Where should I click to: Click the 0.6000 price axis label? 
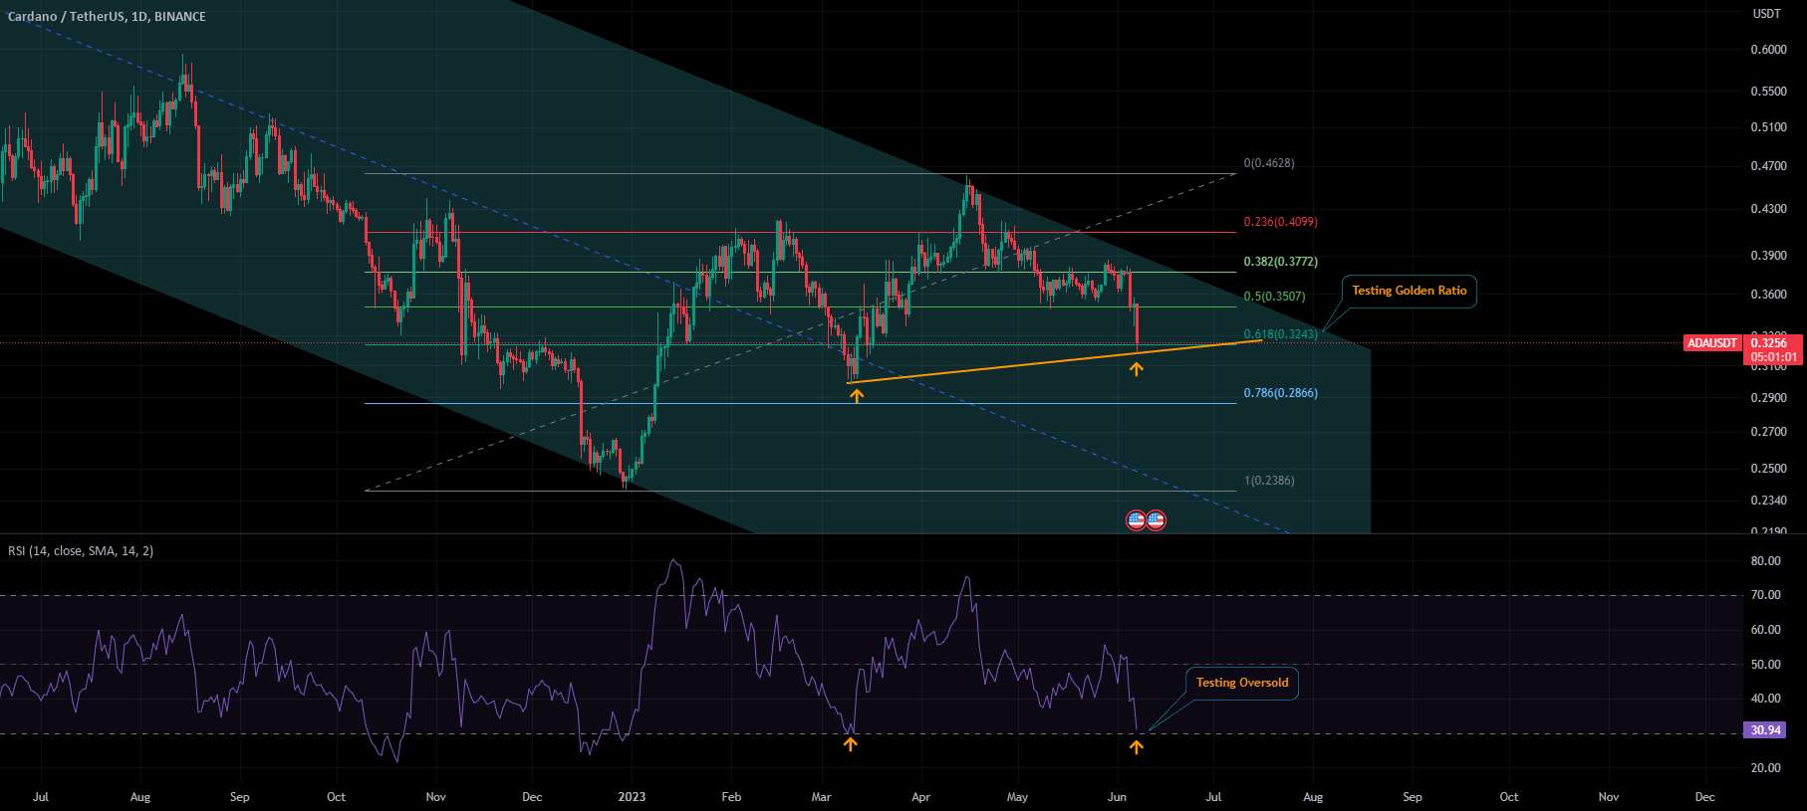(x=1768, y=50)
